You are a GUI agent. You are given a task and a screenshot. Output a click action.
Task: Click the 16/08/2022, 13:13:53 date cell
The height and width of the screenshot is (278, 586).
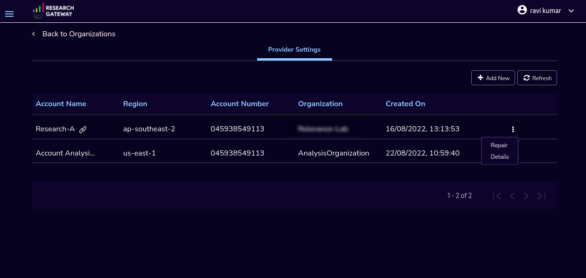click(423, 129)
